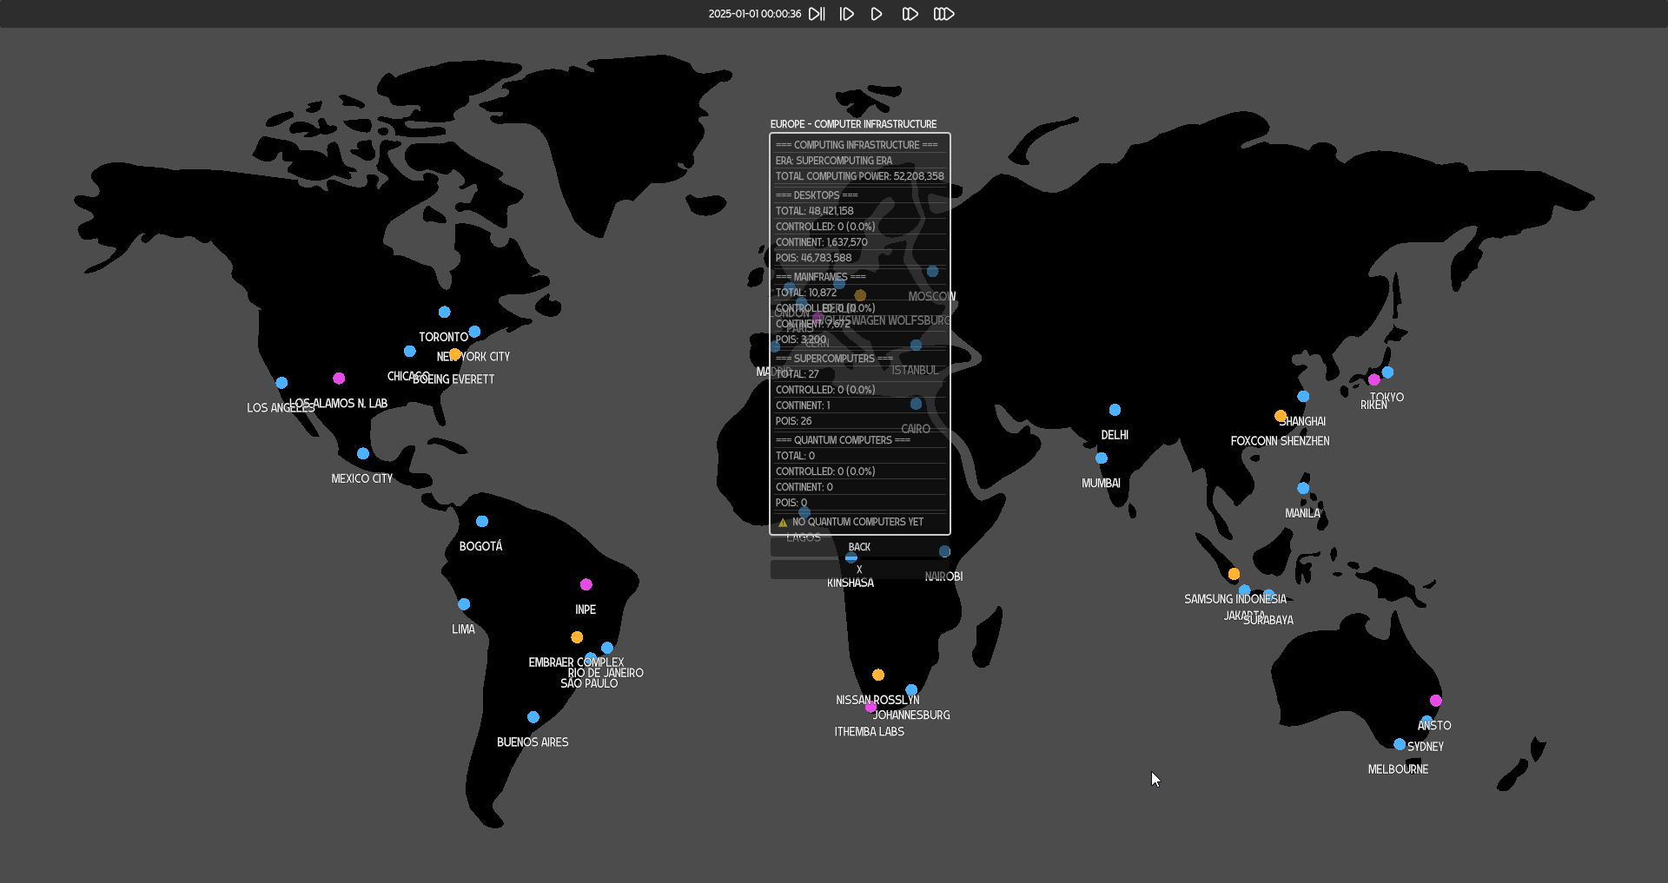Click the 'POIS: 26' row
Image resolution: width=1668 pixels, height=883 pixels.
pos(794,421)
